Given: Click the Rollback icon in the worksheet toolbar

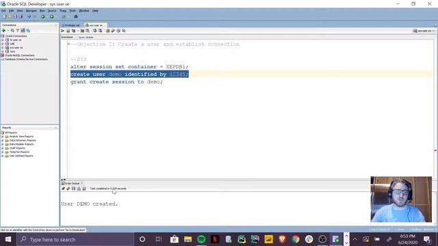Looking at the screenshot, I should 100,31.
